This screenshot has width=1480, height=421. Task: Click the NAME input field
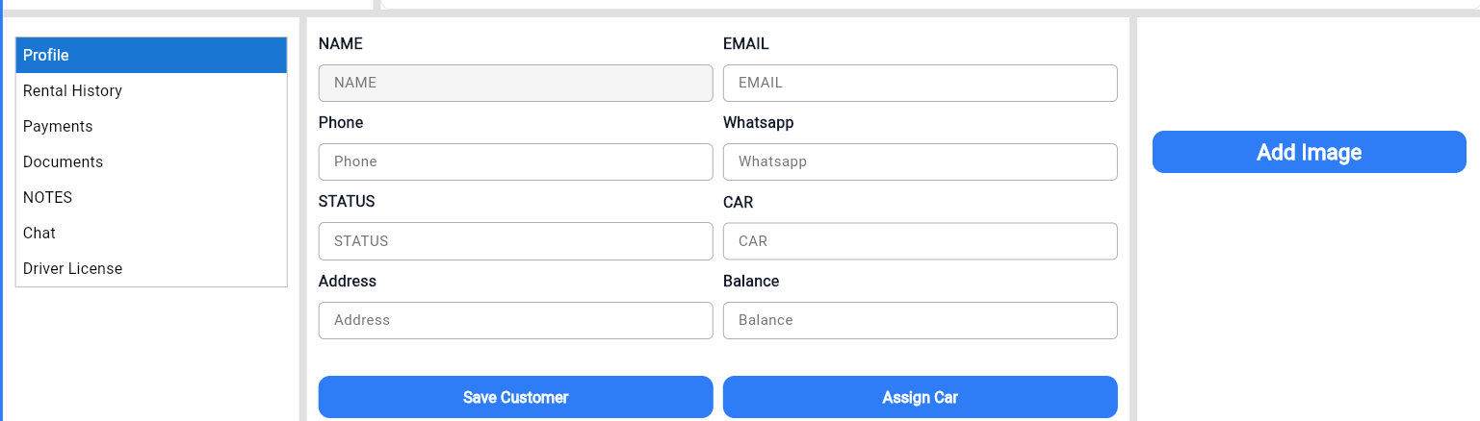(515, 83)
